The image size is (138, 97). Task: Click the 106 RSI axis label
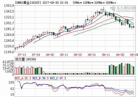(x=11, y=82)
